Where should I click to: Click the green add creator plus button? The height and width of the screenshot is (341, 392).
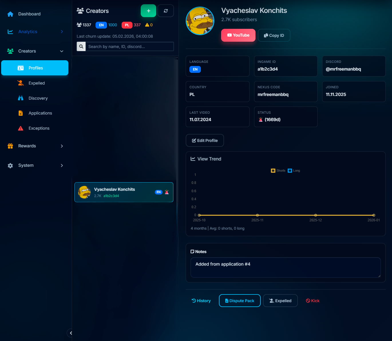pyautogui.click(x=148, y=11)
